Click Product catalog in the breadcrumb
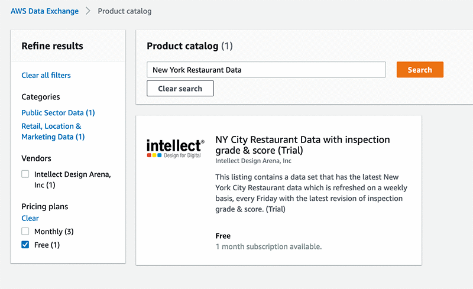Screen dimensions: 473x289 pyautogui.click(x=125, y=11)
